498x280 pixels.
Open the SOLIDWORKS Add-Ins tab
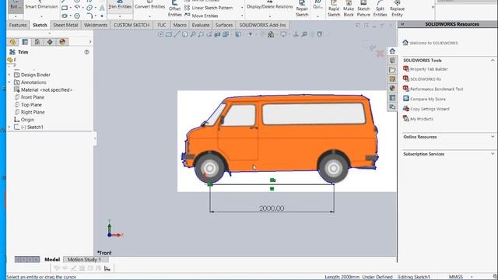coord(262,25)
